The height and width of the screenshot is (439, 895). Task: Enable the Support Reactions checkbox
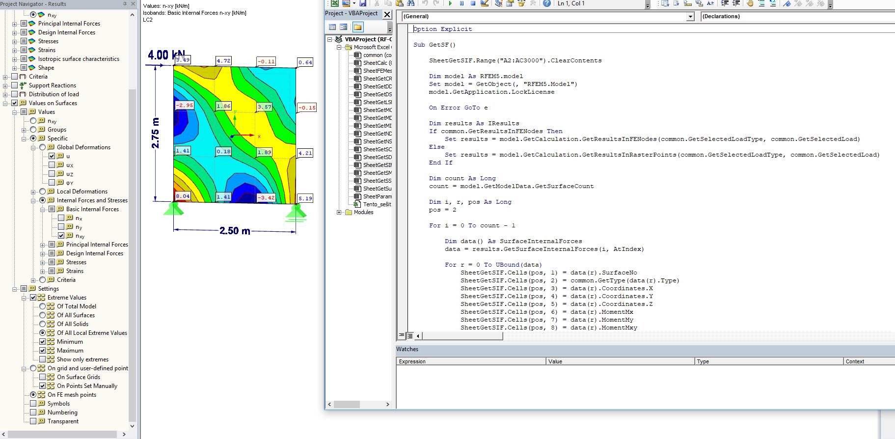(15, 85)
